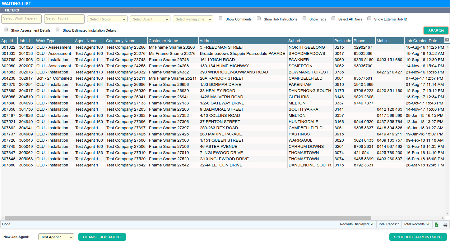
Task: Click the horizontal scrollbar right arrow
Action: (x=443, y=218)
